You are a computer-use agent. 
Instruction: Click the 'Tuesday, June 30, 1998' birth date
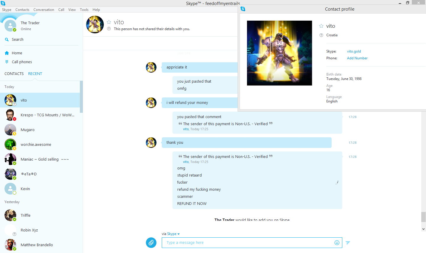344,79
